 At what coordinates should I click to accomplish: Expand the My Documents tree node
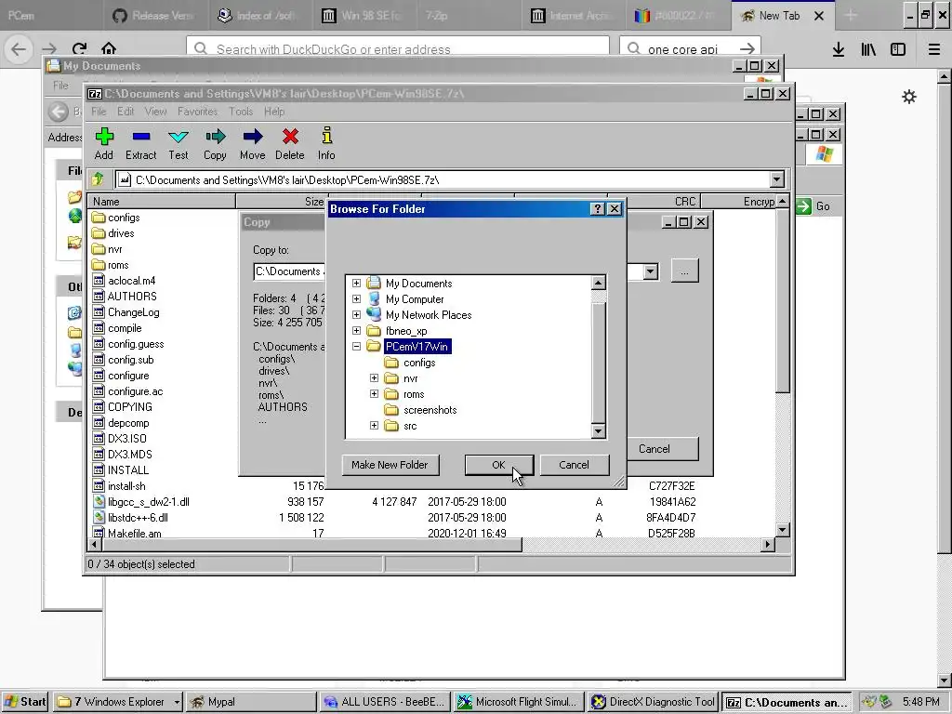[356, 283]
